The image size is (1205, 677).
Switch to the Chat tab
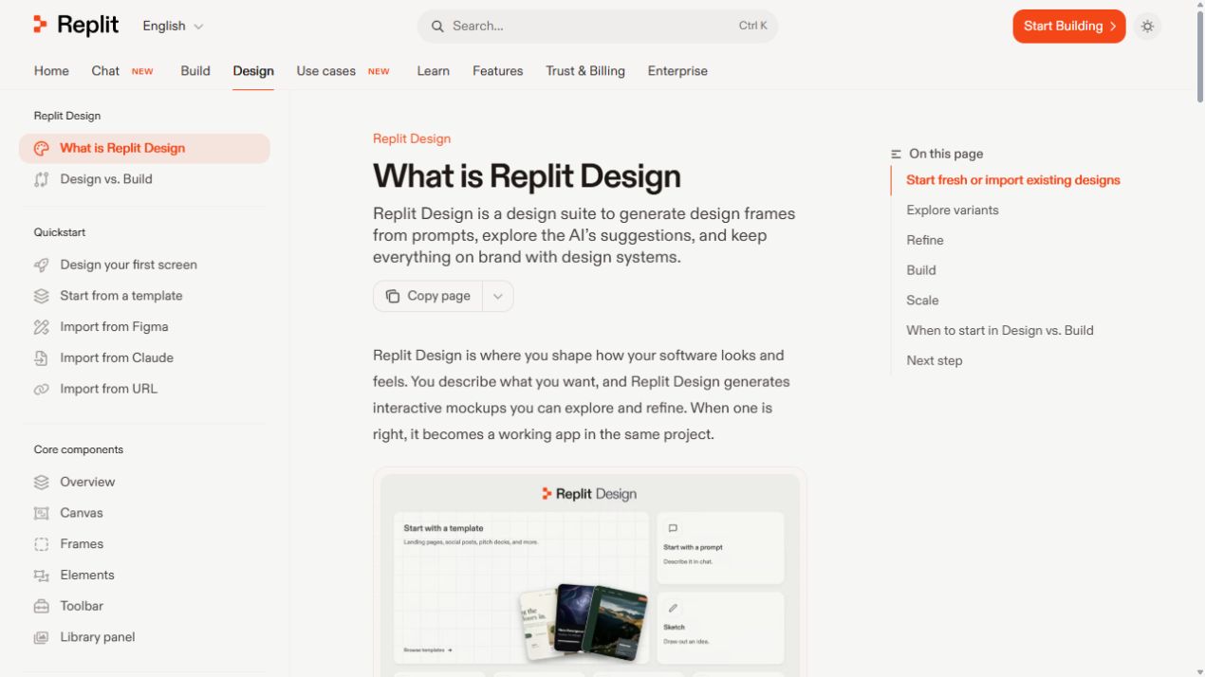[105, 71]
